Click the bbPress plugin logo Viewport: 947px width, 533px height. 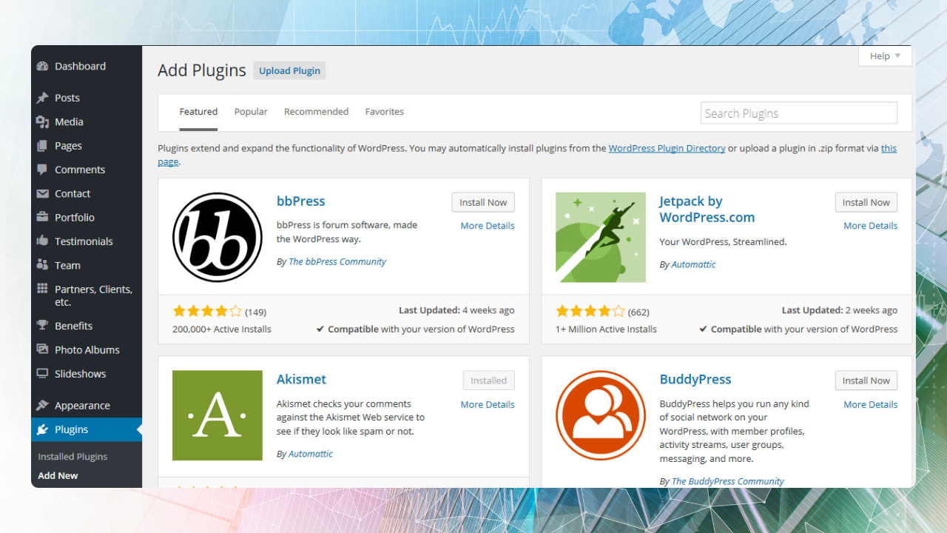point(218,237)
